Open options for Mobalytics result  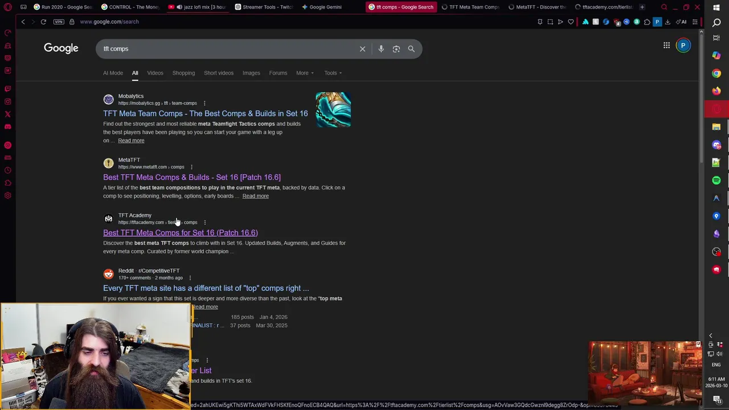pyautogui.click(x=204, y=103)
